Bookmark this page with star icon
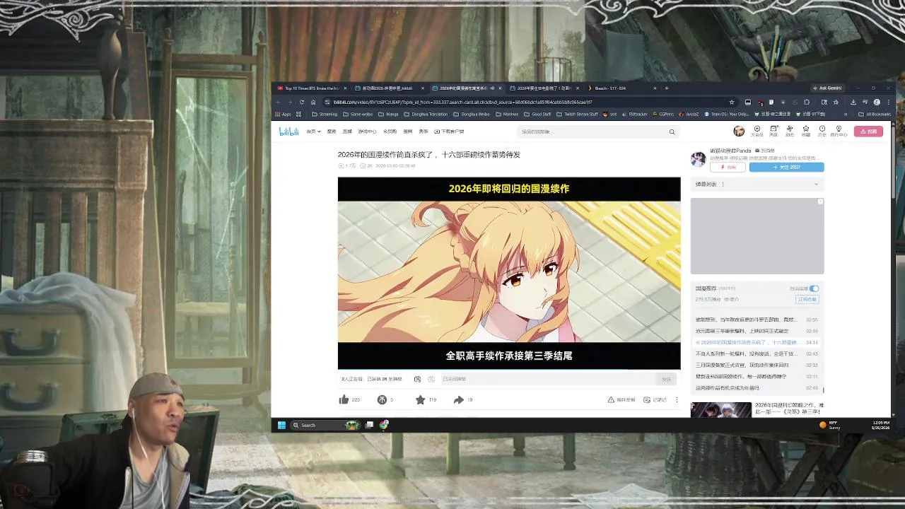 732,102
